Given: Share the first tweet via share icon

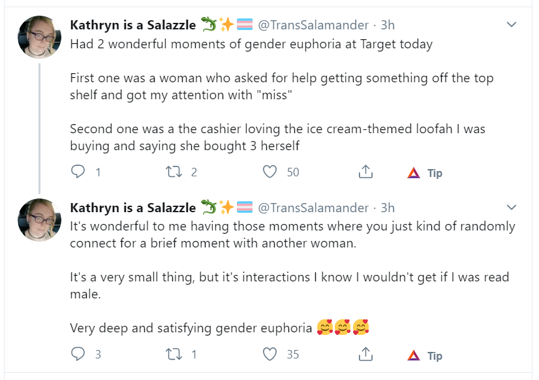Looking at the screenshot, I should [x=365, y=171].
